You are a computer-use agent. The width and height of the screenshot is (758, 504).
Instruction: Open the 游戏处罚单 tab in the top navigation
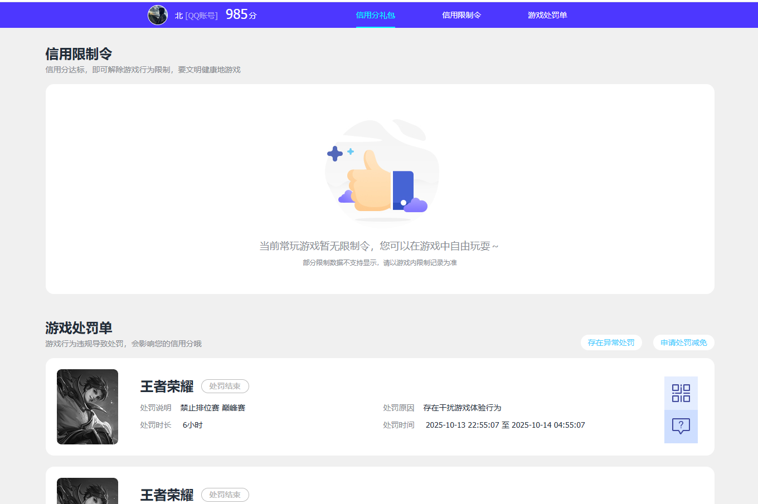point(547,15)
